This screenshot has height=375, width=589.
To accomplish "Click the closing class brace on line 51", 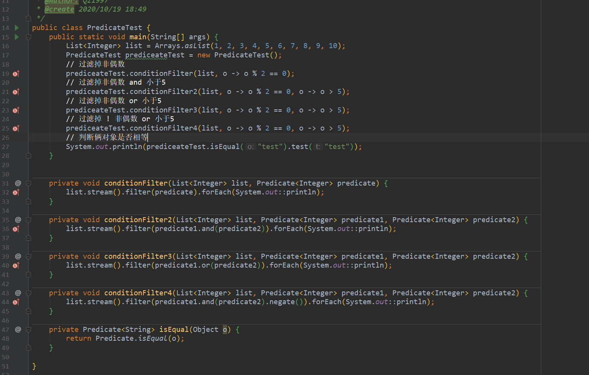I will click(x=34, y=366).
